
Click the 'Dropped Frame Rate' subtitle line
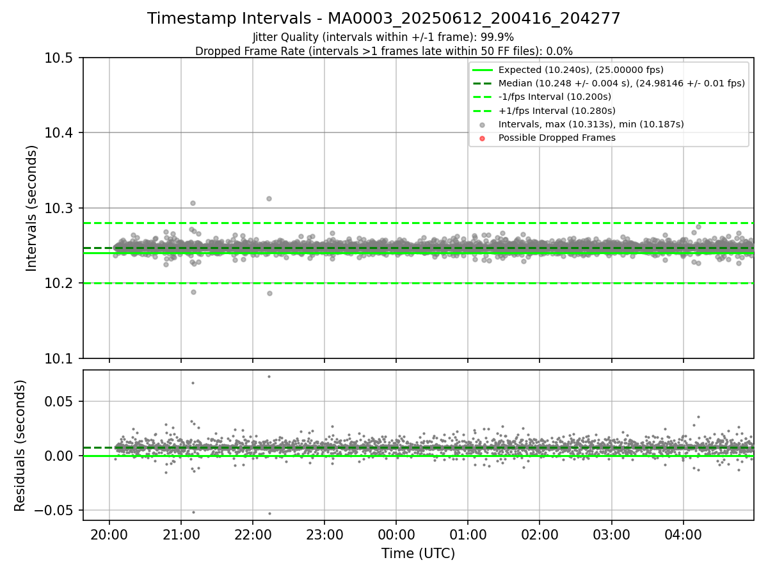384,51
